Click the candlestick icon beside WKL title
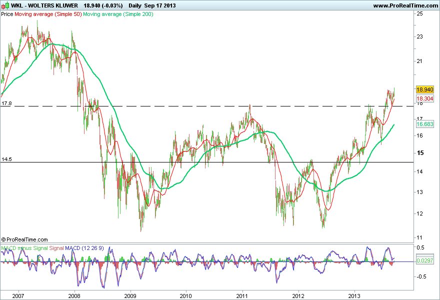Viewport: 440px width, 300px height. point(5,5)
